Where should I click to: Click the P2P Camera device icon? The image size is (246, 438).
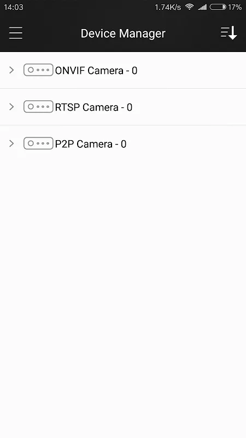(38, 143)
